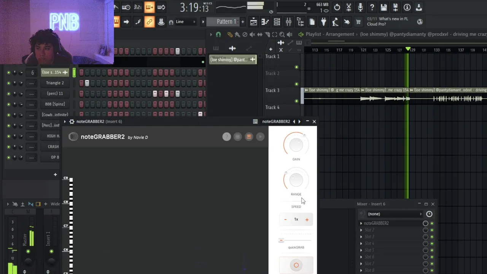Screen dimensions: 487x274
Task: Select the 808 [Spinz] channel button
Action: coord(55,104)
